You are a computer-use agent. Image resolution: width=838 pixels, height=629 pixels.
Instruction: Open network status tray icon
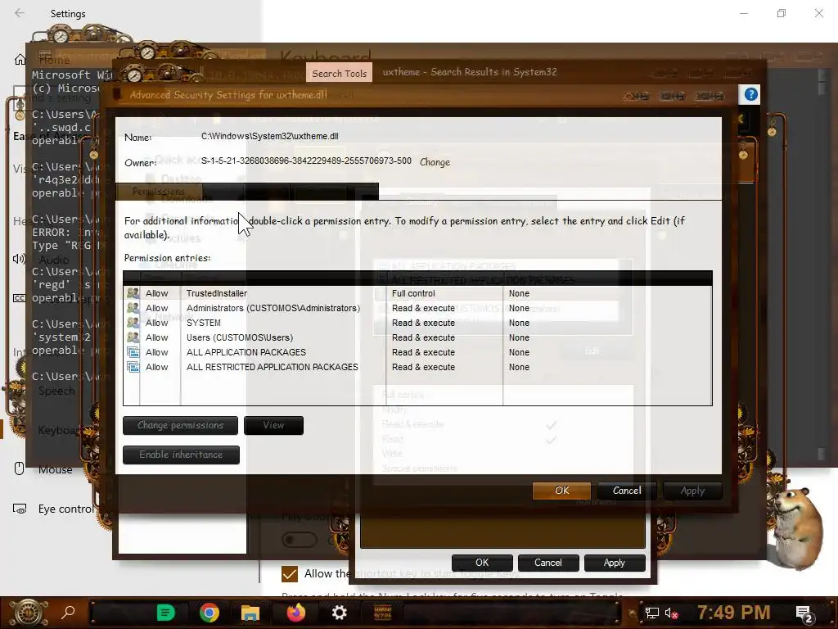652,613
